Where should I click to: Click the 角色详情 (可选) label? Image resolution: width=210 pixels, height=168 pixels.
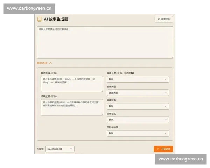coord(49,73)
